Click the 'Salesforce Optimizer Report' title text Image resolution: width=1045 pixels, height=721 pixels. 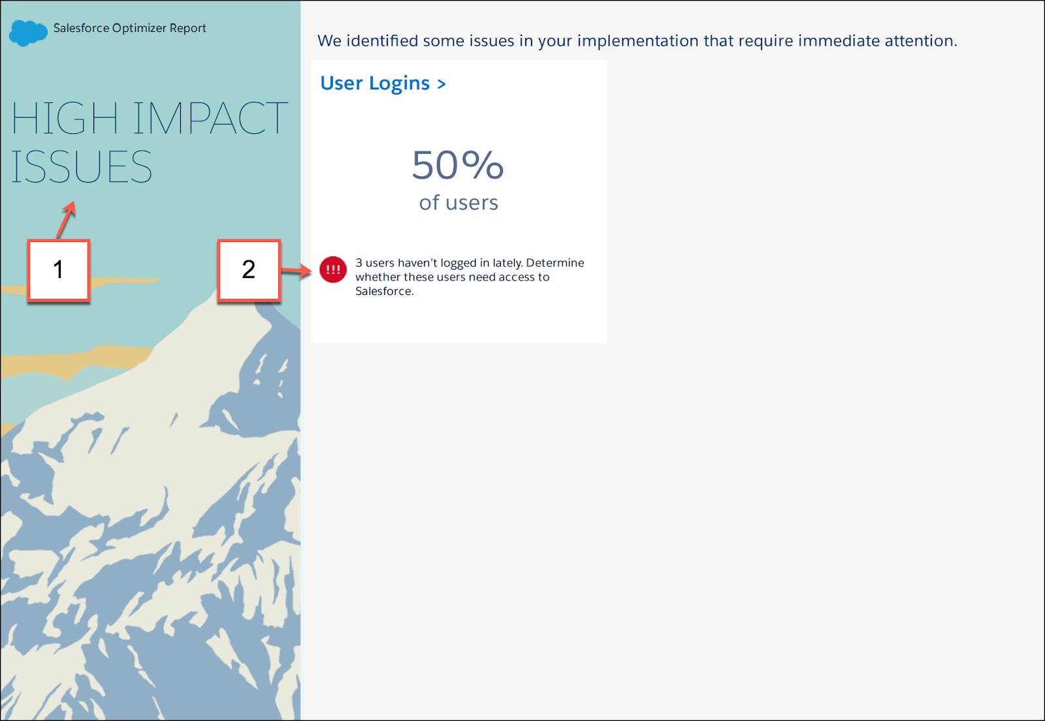[x=130, y=28]
